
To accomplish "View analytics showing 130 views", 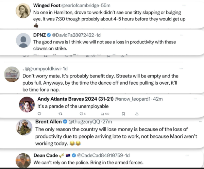I will coord(106,114).
